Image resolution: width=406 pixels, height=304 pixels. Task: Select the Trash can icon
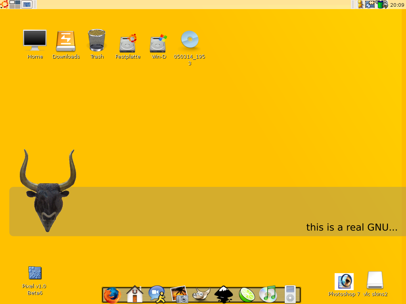97,40
